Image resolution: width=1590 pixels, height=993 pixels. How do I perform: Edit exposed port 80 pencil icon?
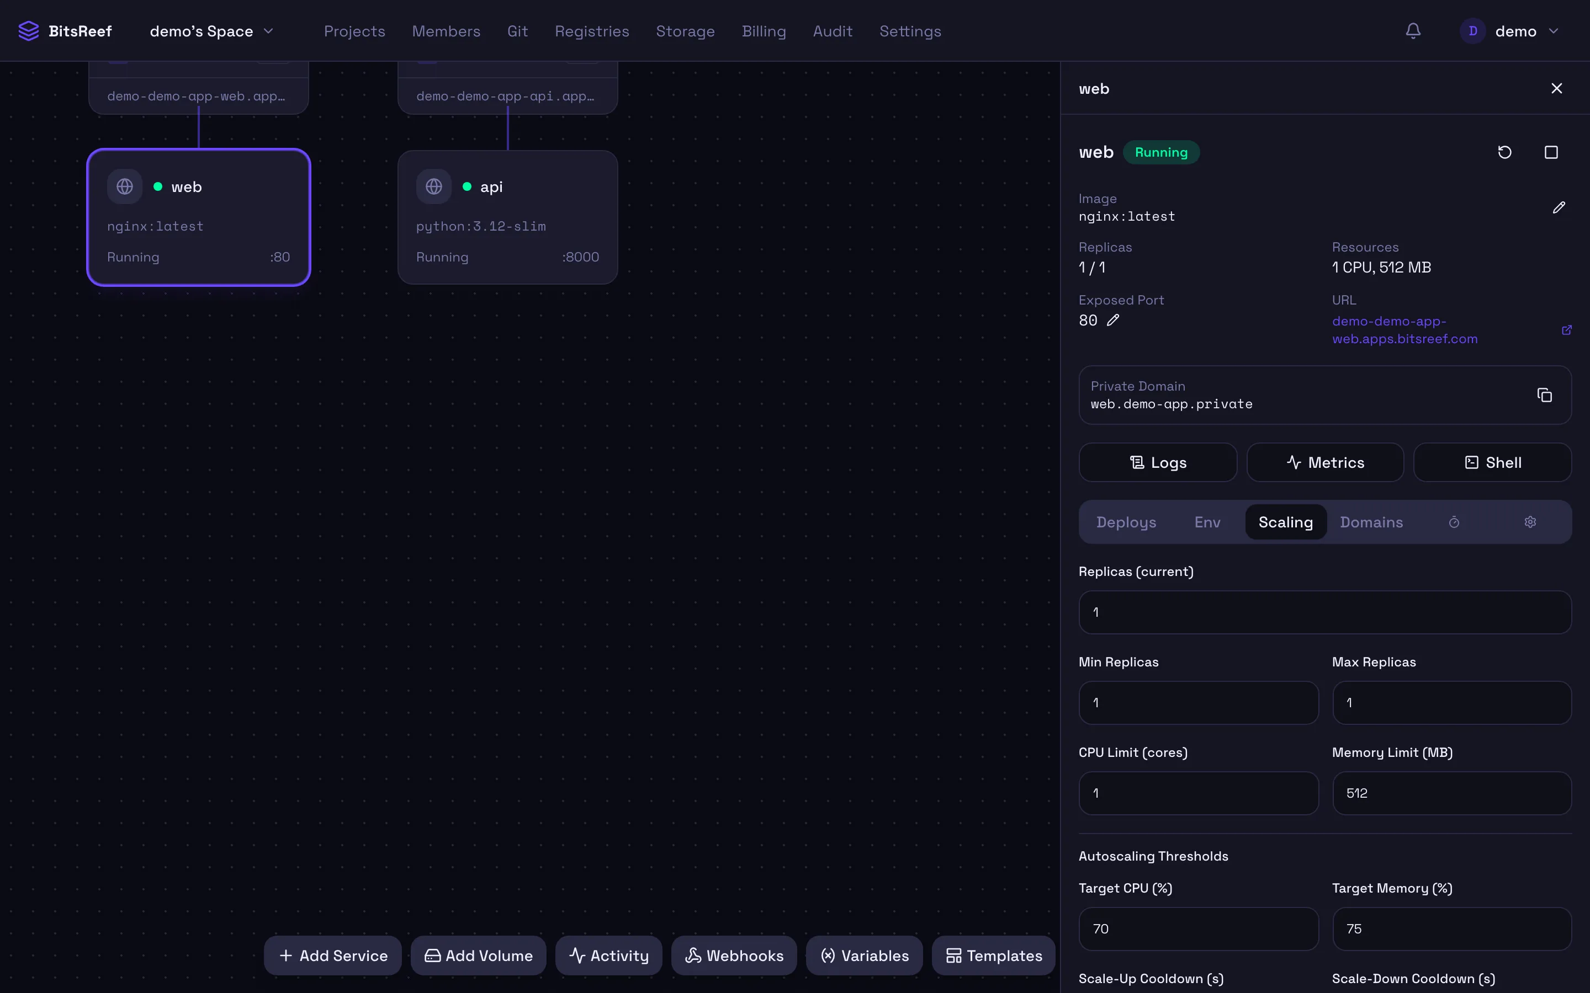pos(1112,320)
